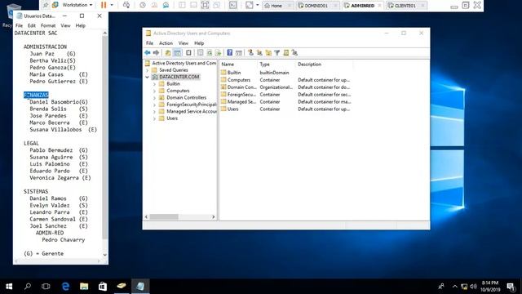This screenshot has height=294, width=522.
Task: Expand the Saved Queries tree node
Action: click(x=147, y=70)
